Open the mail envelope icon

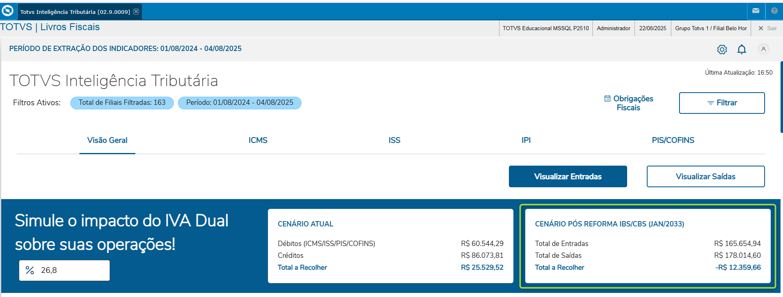(756, 11)
